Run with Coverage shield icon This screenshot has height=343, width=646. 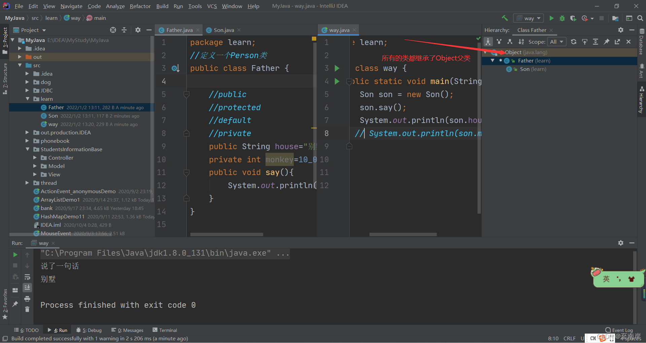(x=573, y=18)
